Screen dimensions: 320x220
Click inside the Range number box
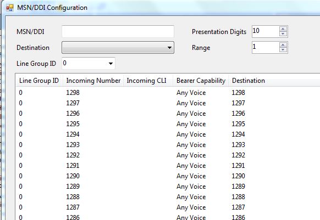(266, 48)
